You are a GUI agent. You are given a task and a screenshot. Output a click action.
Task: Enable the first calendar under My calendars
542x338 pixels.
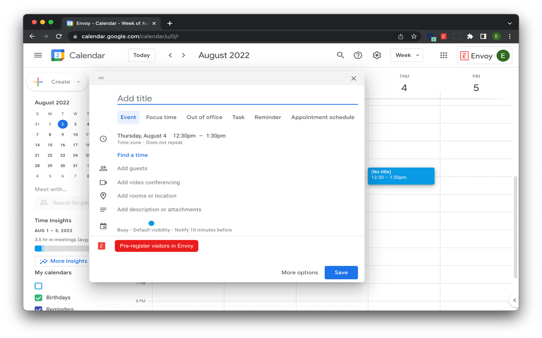pos(38,286)
